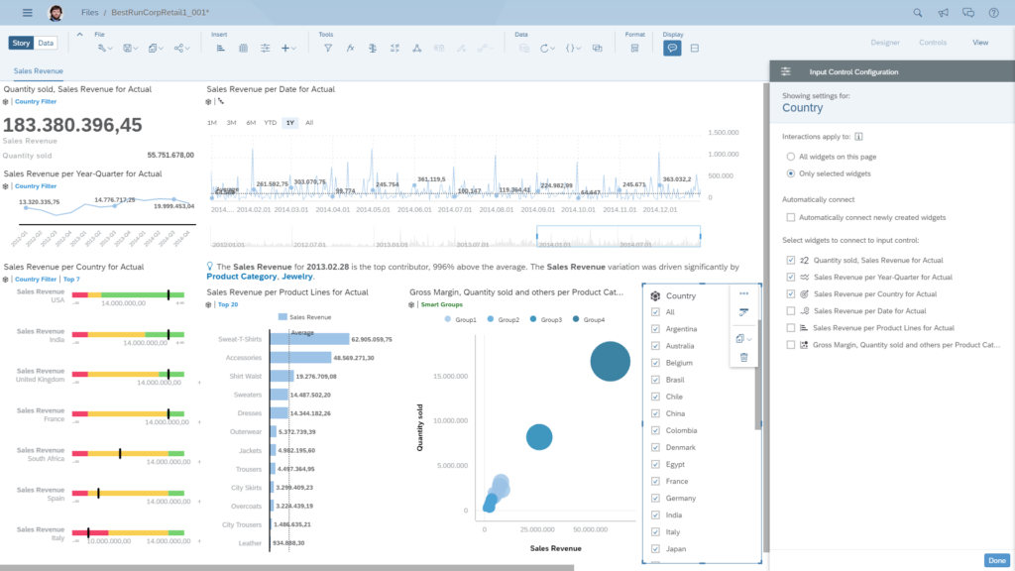Open the story filter funnel tool
Image resolution: width=1015 pixels, height=571 pixels.
coord(328,48)
